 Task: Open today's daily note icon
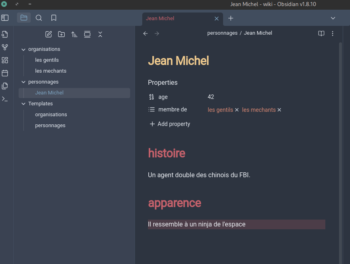[x=5, y=73]
